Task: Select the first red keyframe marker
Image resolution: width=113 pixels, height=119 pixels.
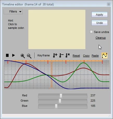Action: (x=8, y=62)
